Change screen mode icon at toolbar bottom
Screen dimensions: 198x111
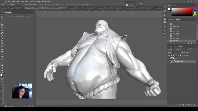tap(2, 81)
